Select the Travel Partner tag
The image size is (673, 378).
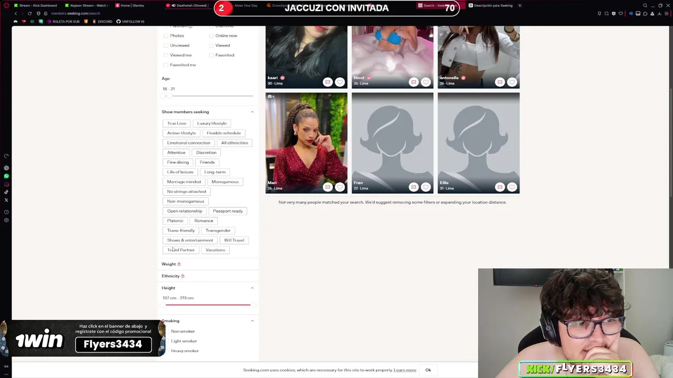pyautogui.click(x=181, y=250)
